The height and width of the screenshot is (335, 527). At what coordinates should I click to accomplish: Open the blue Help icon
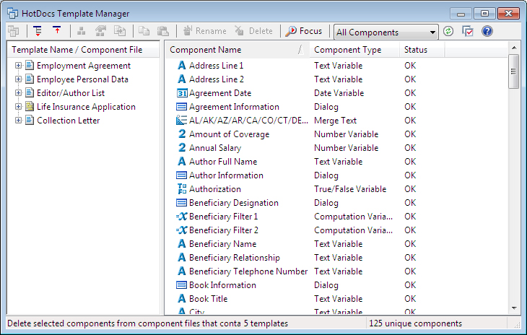(487, 31)
